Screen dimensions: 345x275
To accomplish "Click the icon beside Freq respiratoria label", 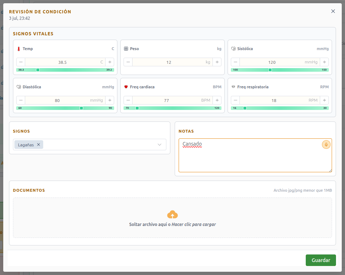I will [233, 87].
